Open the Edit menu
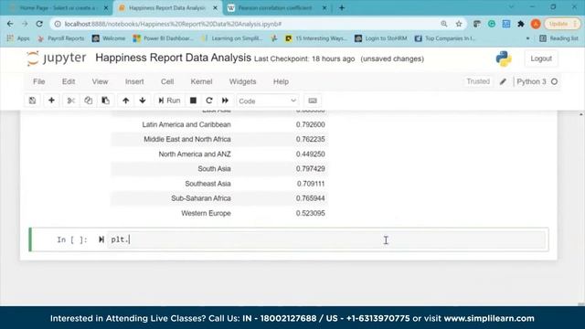This screenshot has width=585, height=329. click(x=69, y=81)
